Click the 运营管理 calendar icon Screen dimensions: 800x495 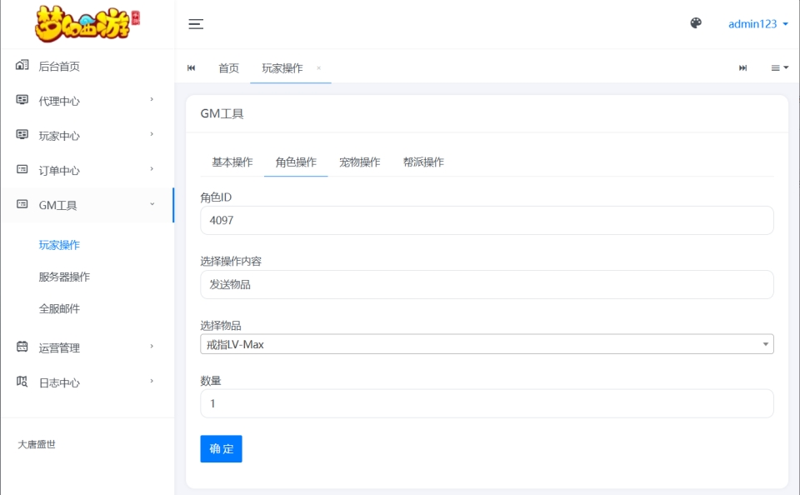[22, 347]
